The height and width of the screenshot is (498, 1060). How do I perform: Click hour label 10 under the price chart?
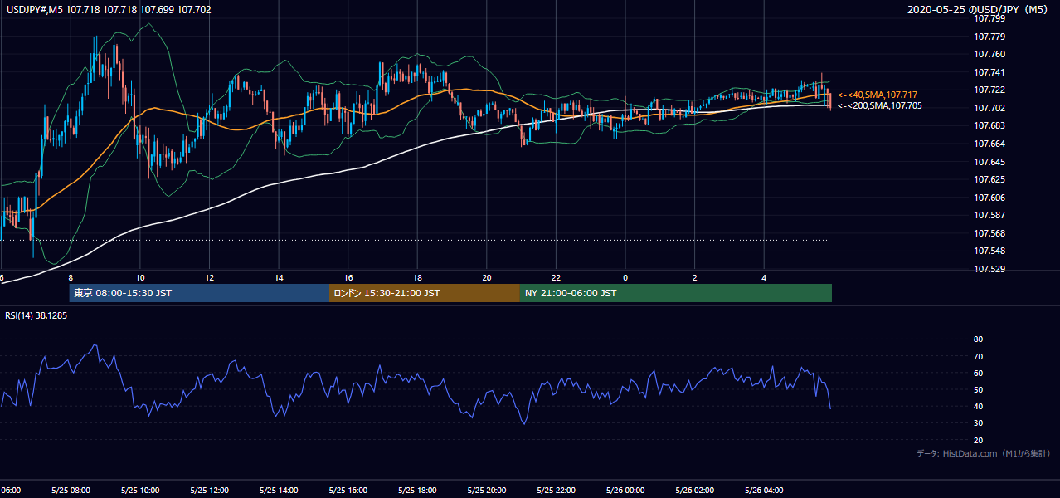click(140, 278)
